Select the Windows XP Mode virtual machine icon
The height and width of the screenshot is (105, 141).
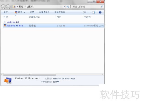[5, 25]
